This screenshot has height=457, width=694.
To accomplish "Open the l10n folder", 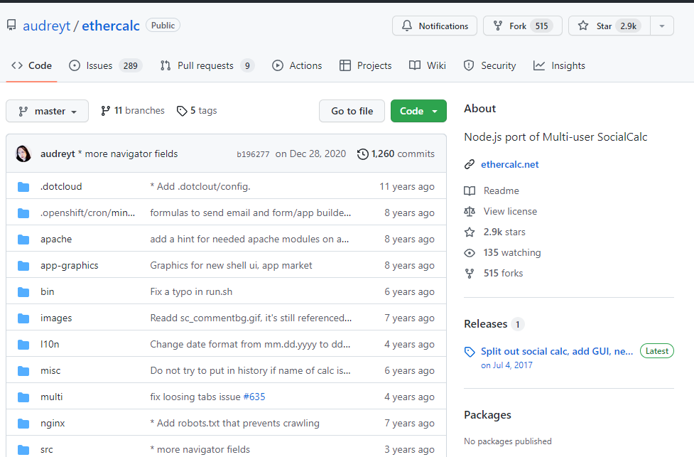I will (x=50, y=345).
